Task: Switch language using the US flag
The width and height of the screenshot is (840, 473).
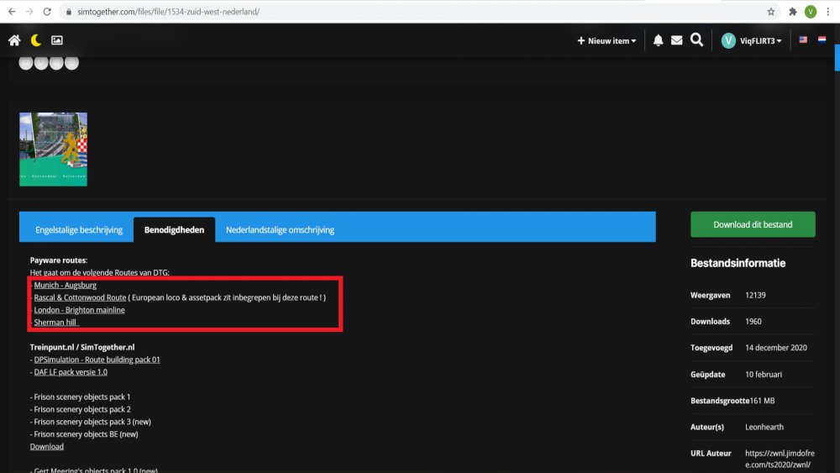Action: click(803, 40)
